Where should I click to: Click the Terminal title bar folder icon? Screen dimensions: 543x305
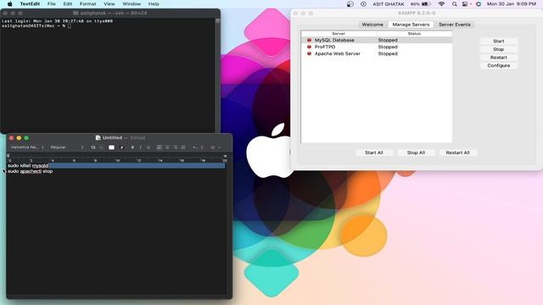[x=76, y=14]
